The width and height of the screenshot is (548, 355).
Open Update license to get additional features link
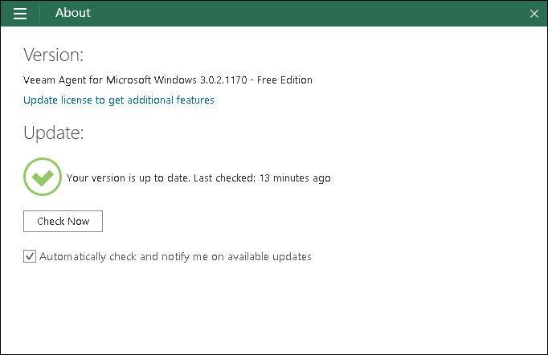[x=118, y=100]
